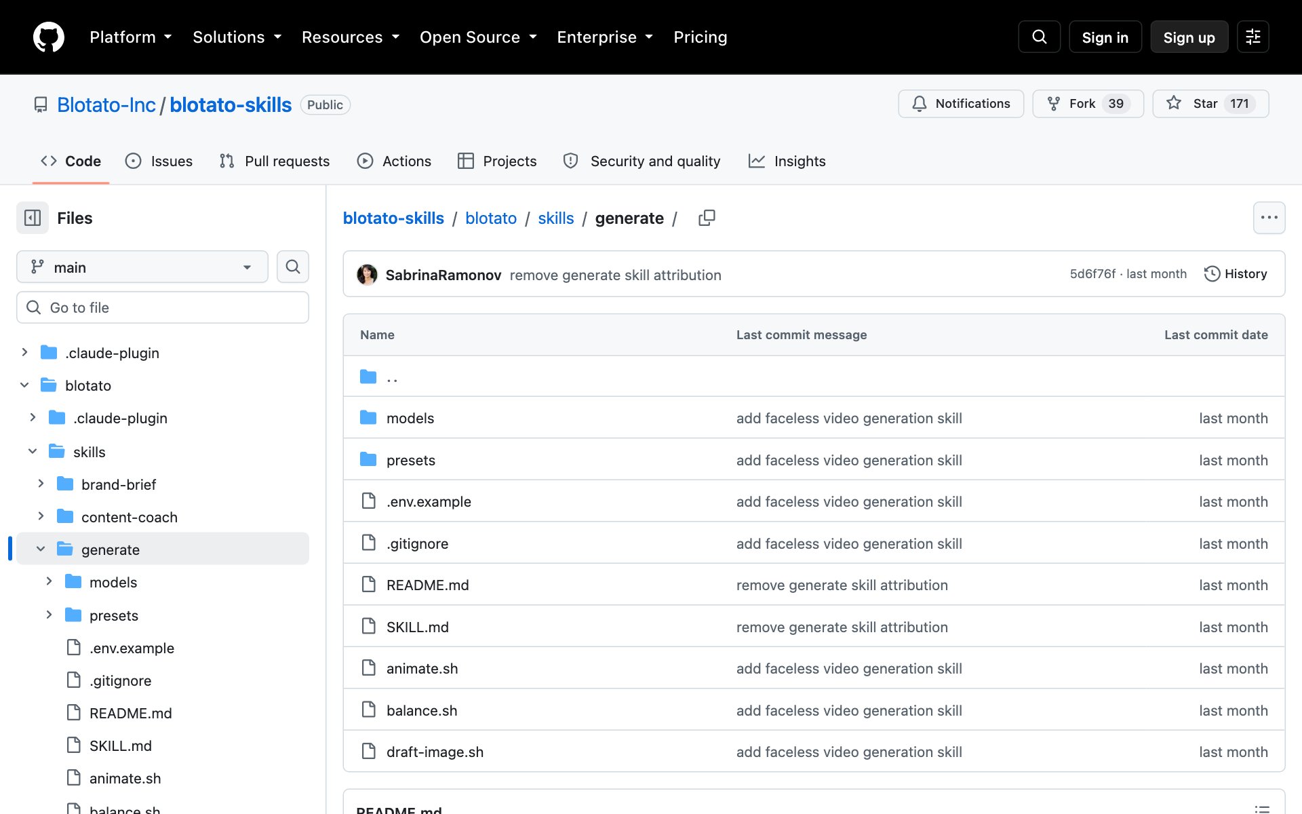Click the fork count 39
Image resolution: width=1302 pixels, height=814 pixels.
(x=1116, y=103)
